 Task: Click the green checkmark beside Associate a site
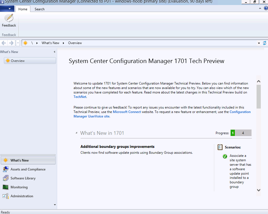coord(225,156)
